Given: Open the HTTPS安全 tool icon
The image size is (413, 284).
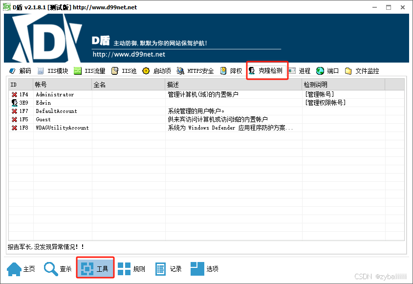Looking at the screenshot, I should point(180,71).
